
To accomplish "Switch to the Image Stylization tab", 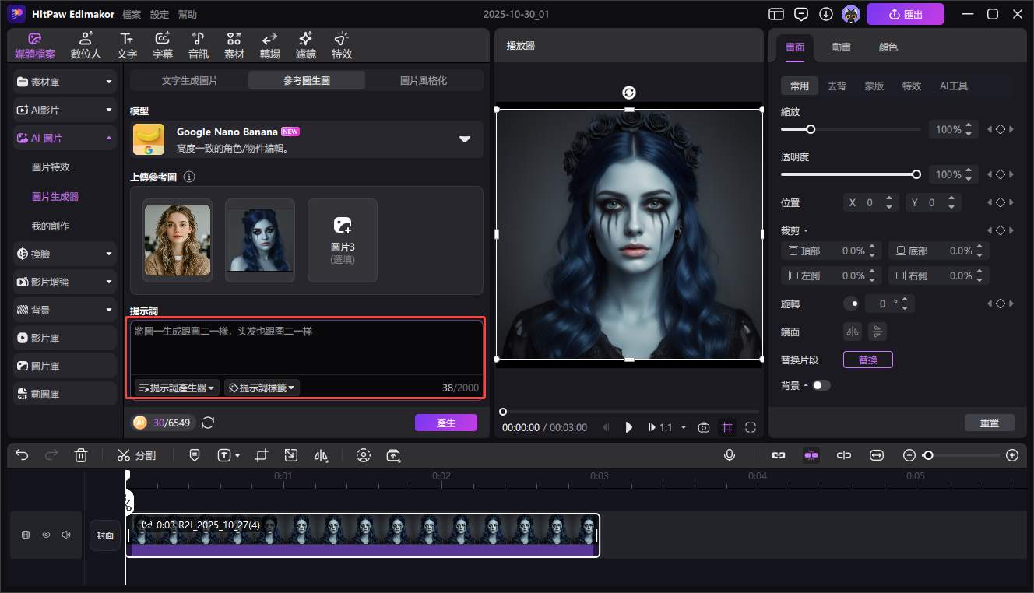I will [x=424, y=80].
